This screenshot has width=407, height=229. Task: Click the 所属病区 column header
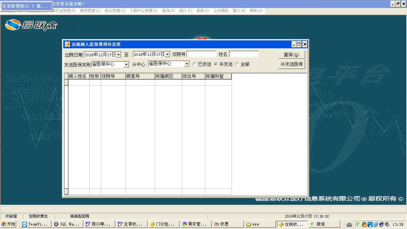tap(168, 76)
